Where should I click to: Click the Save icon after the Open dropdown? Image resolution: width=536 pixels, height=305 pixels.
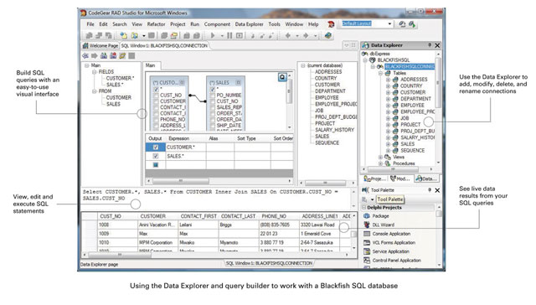click(x=152, y=35)
